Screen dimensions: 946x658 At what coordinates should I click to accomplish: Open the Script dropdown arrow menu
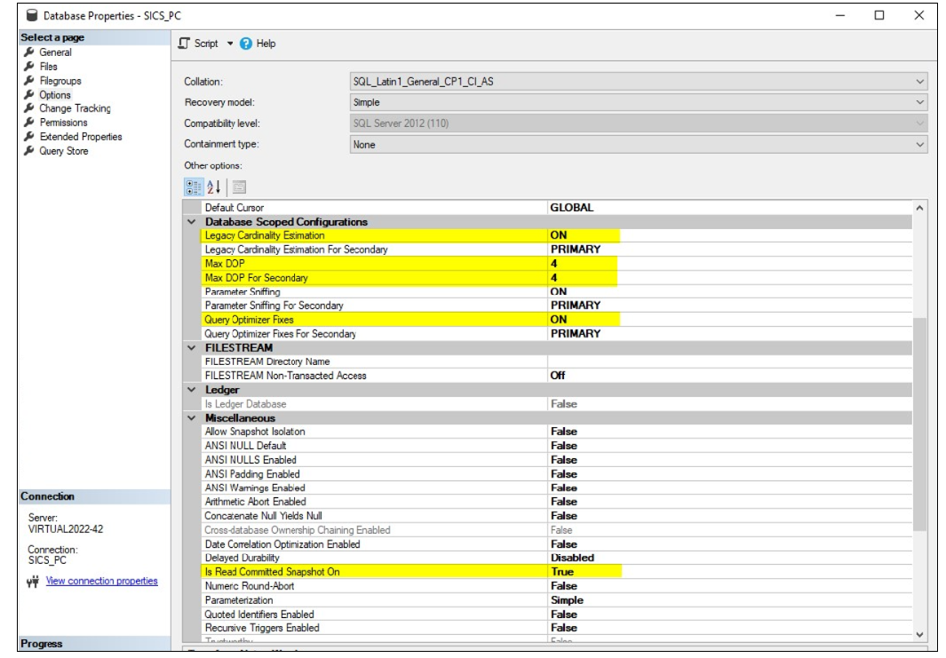229,43
